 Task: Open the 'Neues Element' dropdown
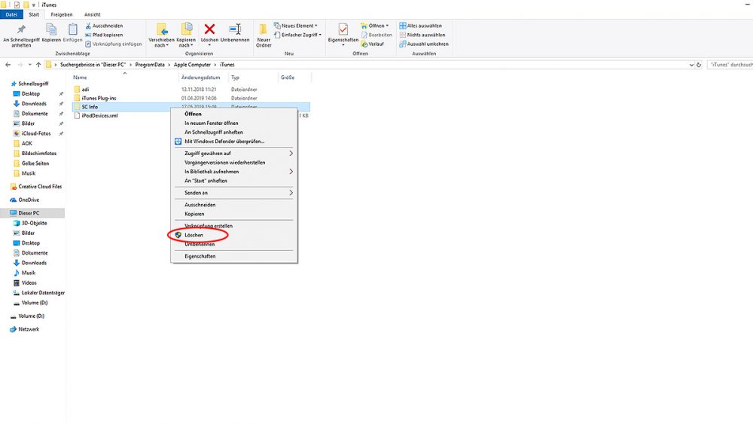click(x=296, y=26)
